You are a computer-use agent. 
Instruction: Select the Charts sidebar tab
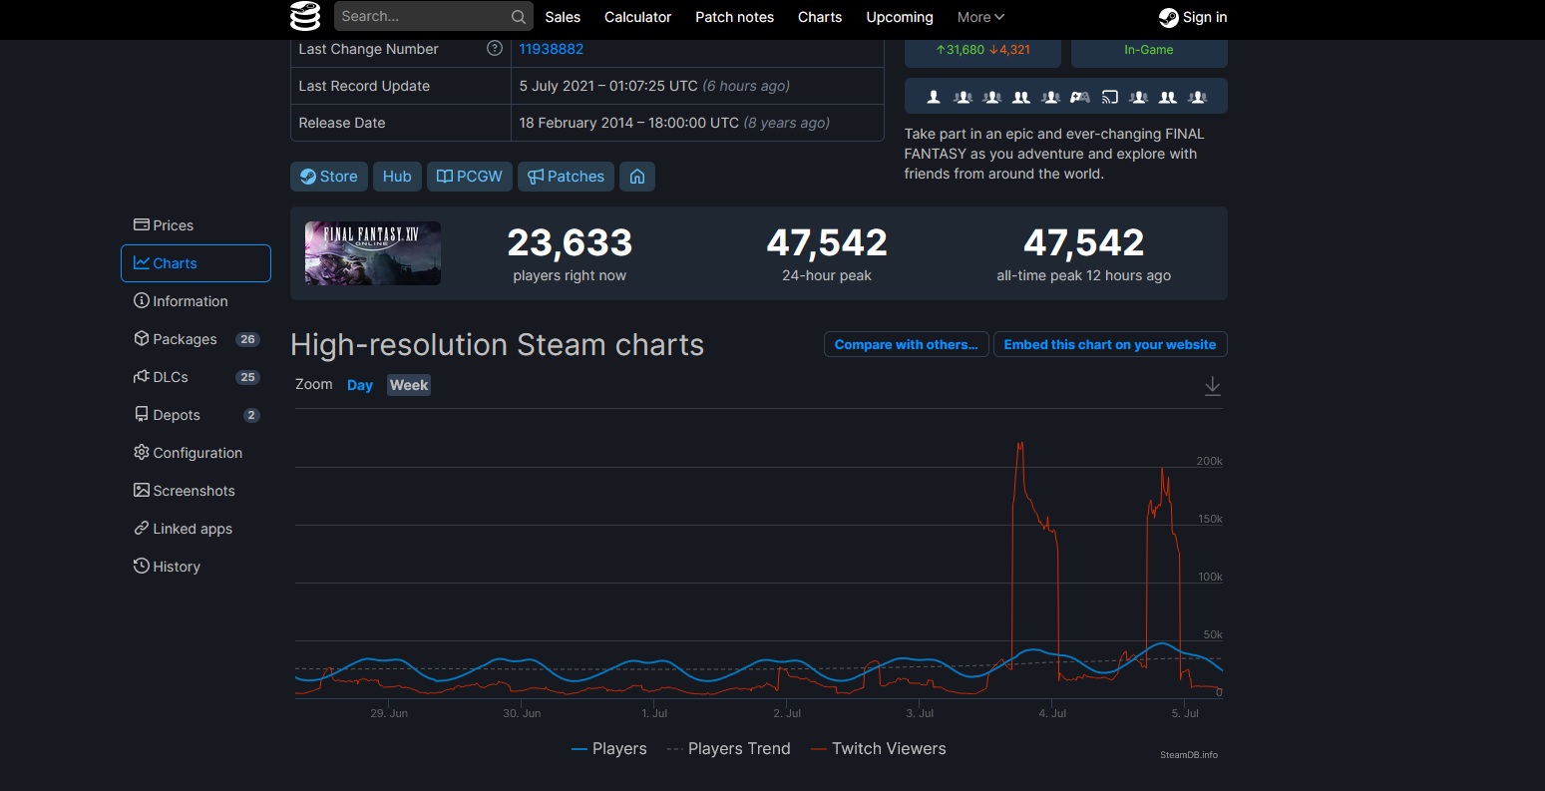(195, 263)
